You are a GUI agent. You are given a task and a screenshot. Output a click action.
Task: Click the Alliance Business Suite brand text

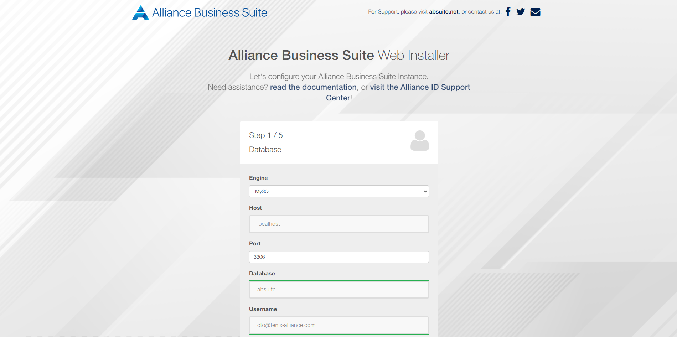click(210, 12)
